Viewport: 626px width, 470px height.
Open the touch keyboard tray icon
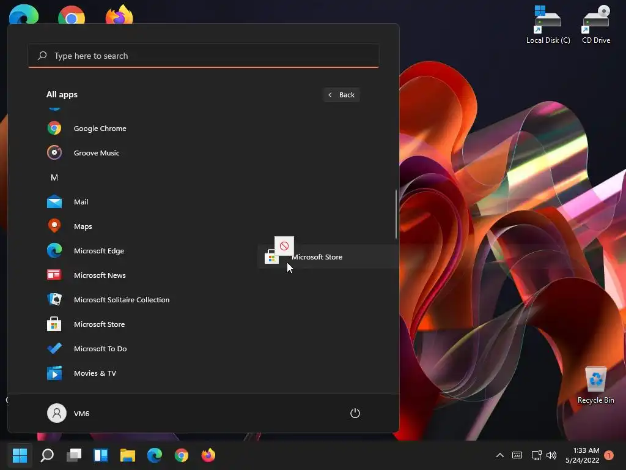tap(517, 455)
